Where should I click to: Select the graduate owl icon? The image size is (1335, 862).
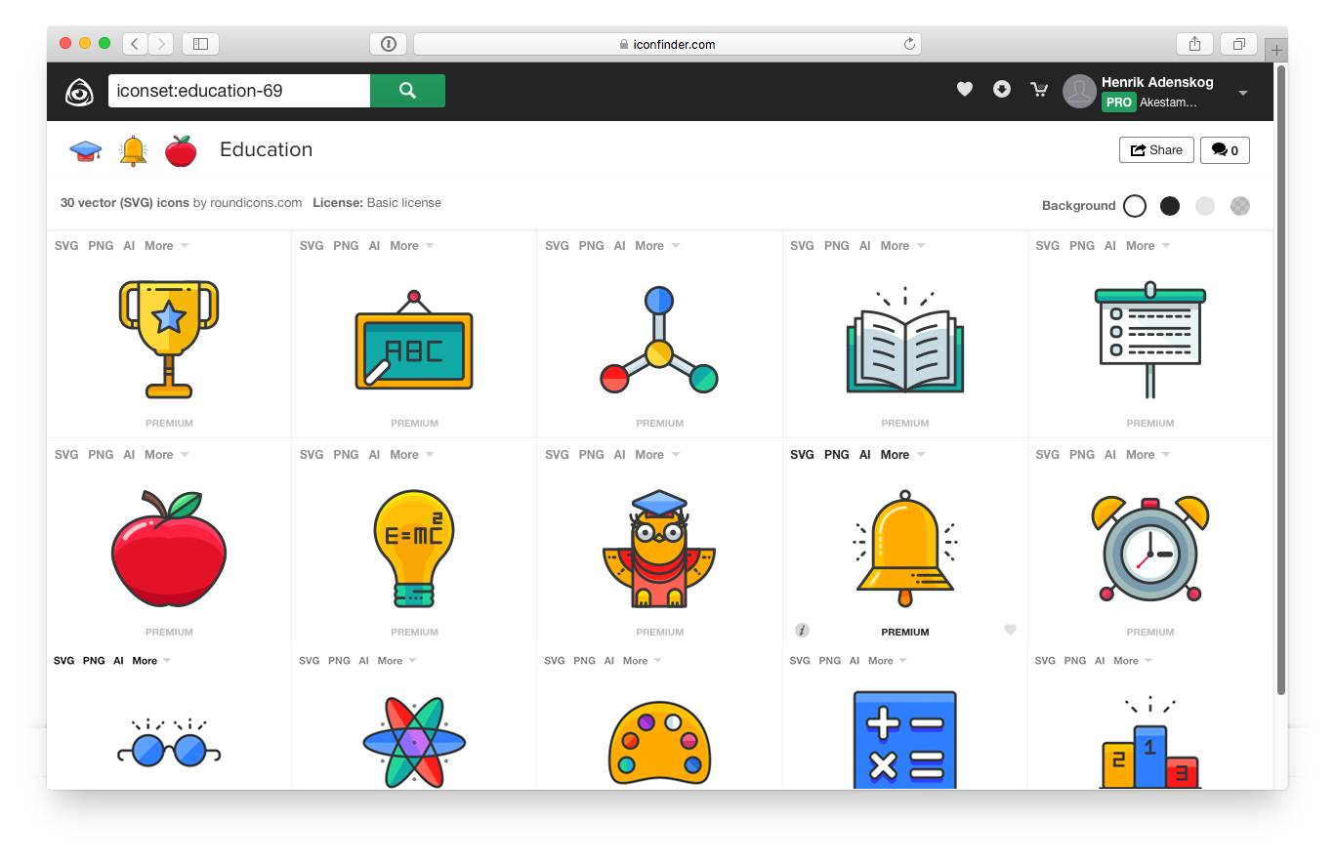[659, 549]
